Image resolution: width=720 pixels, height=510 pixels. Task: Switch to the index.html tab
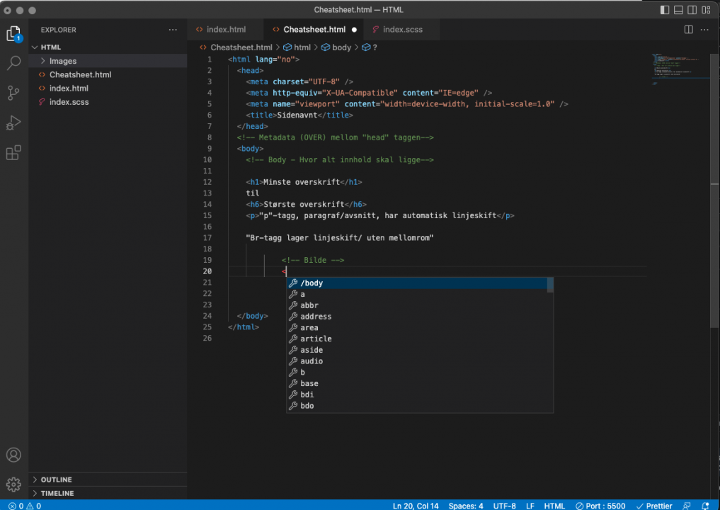point(226,30)
